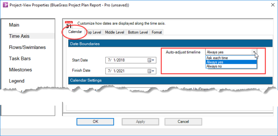Click the "Start Date" label
Image resolution: width=278 pixels, height=136 pixels.
tap(80, 60)
